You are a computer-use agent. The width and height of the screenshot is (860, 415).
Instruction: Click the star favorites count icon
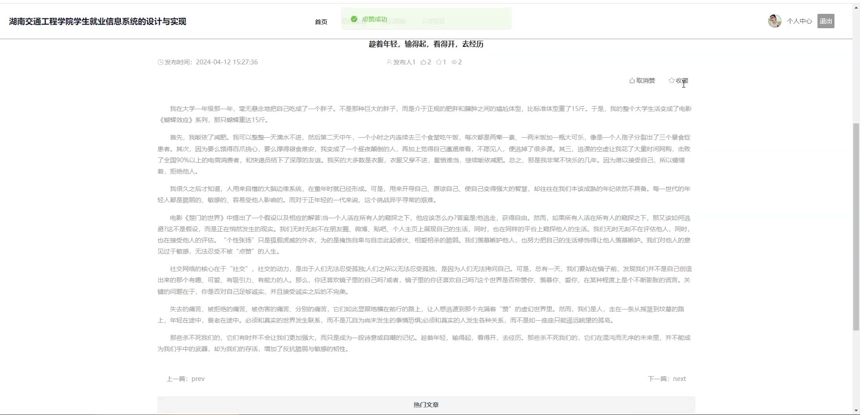point(439,62)
